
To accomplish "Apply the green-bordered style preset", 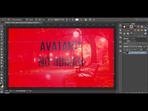I will (x=131, y=27).
